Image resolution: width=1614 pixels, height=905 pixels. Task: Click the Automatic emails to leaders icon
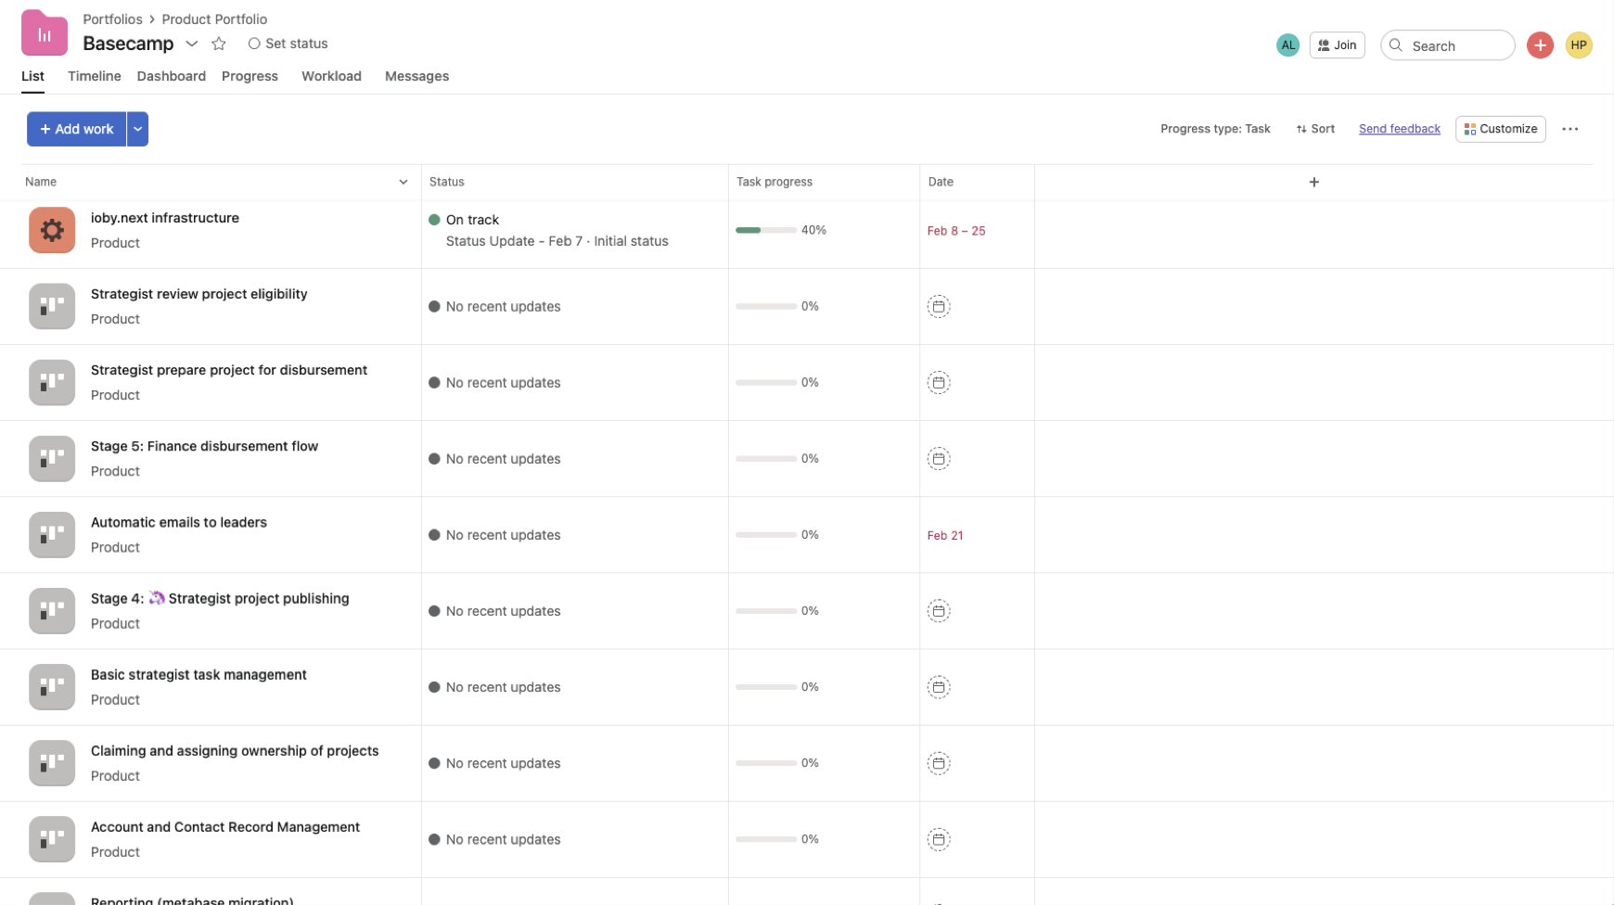52,534
